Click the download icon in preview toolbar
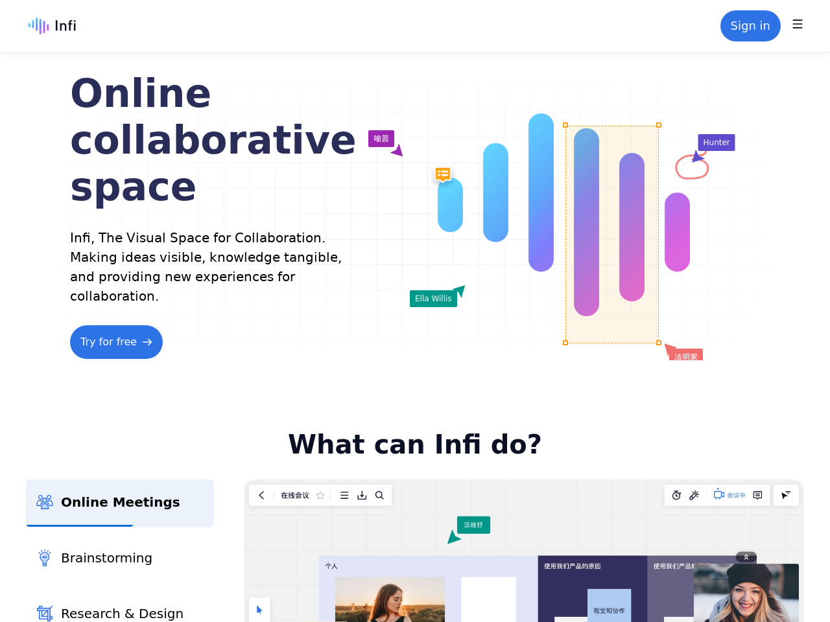Image resolution: width=830 pixels, height=622 pixels. 362,495
